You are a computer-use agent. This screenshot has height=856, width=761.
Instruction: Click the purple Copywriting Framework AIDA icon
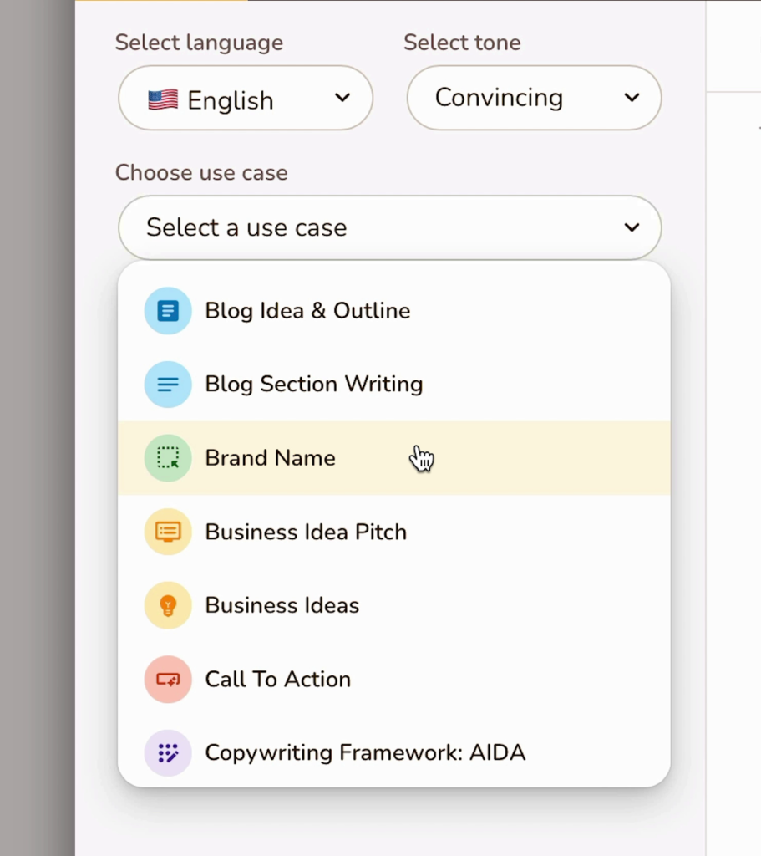tap(168, 752)
